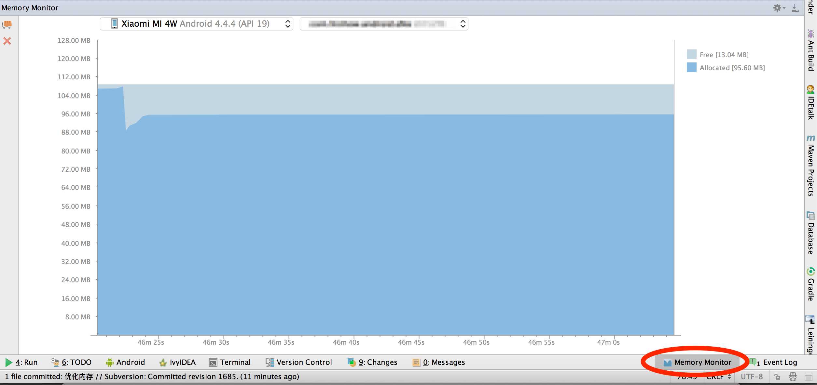Click the commit message in status bar
Screen dimensions: 817x385
tap(152, 377)
